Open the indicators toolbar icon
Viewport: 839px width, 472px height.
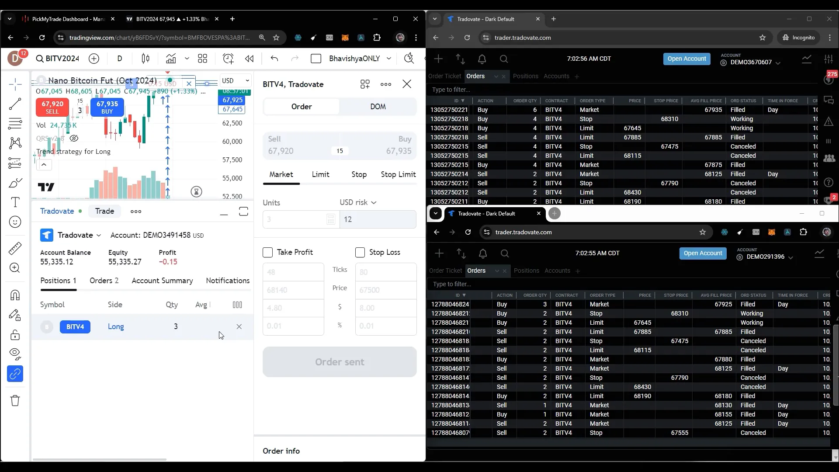(x=171, y=59)
